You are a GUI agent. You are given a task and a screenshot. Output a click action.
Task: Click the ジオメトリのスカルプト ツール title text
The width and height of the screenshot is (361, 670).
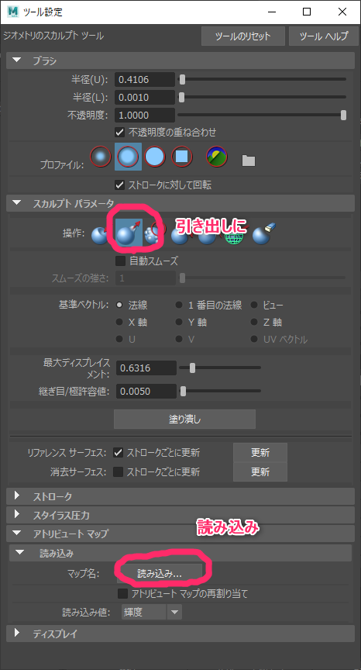(x=53, y=36)
